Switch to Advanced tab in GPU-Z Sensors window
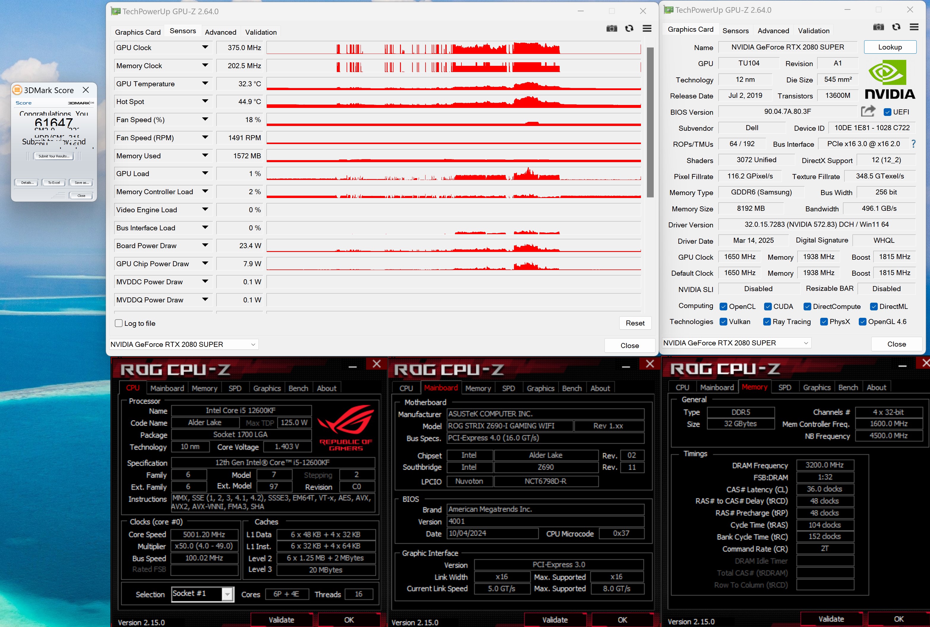Image resolution: width=930 pixels, height=627 pixels. click(x=220, y=32)
